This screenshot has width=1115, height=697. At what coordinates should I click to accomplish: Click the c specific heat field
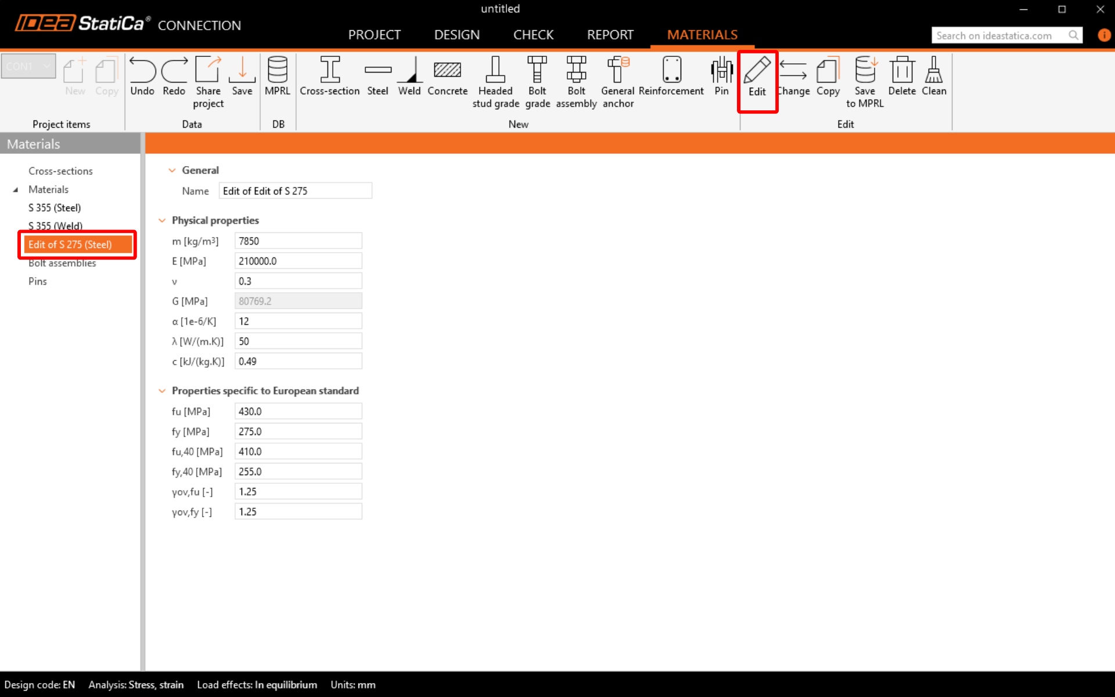pos(298,361)
